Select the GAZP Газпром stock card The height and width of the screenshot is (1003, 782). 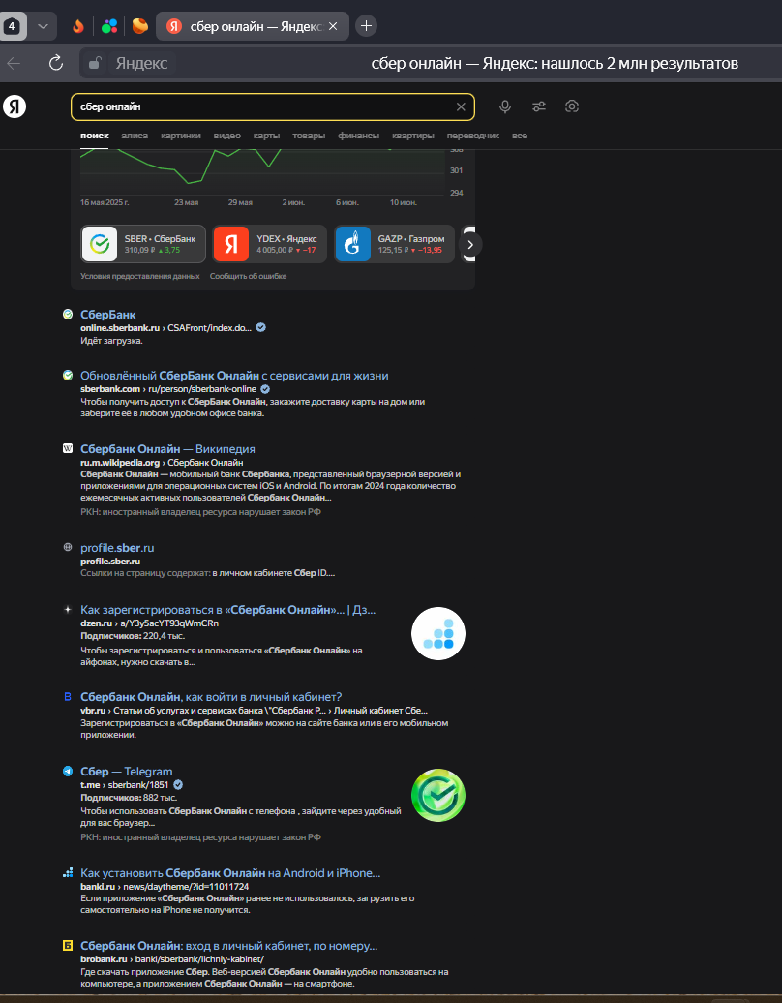click(394, 244)
